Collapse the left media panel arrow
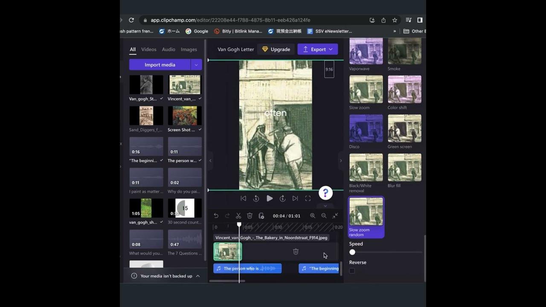 pos(210,161)
